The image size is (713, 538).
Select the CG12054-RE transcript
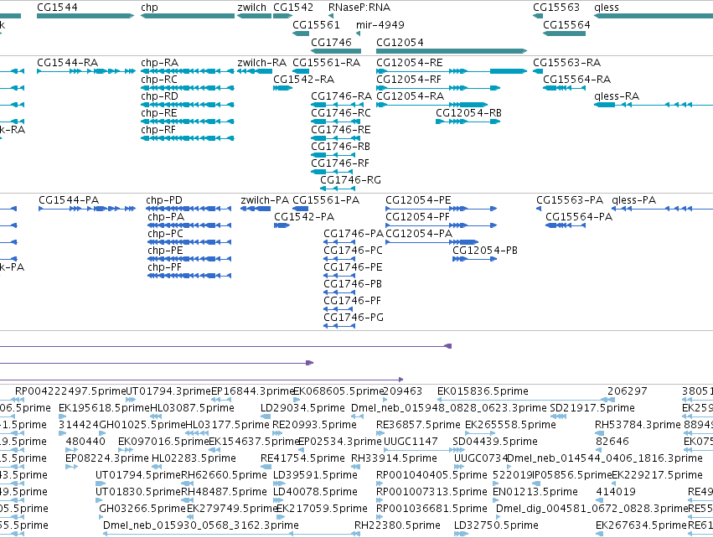point(452,71)
